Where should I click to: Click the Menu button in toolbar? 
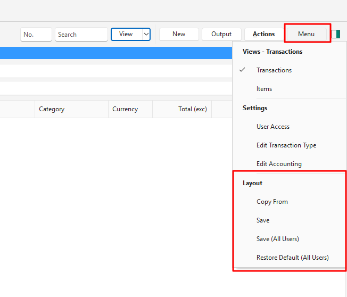306,34
